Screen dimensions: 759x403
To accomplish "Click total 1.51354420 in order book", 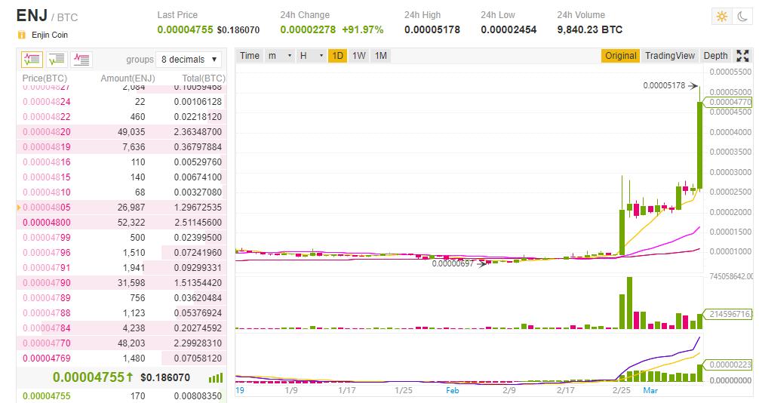I will click(x=198, y=282).
